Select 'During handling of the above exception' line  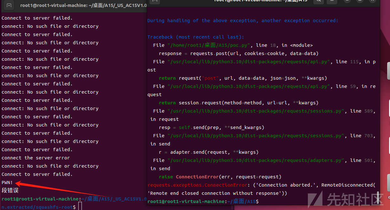pyautogui.click(x=243, y=21)
